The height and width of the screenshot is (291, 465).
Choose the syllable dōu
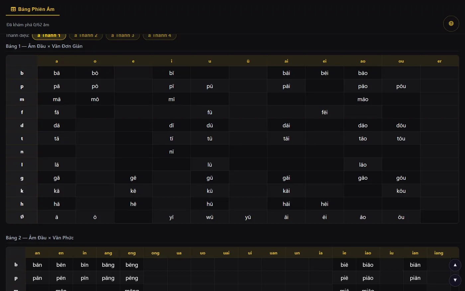[401, 125]
